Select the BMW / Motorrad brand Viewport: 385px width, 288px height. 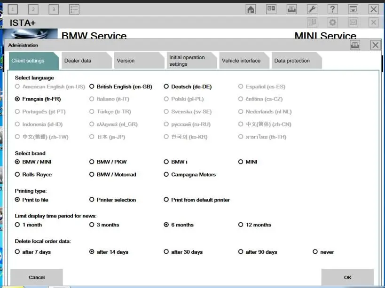[113, 174]
